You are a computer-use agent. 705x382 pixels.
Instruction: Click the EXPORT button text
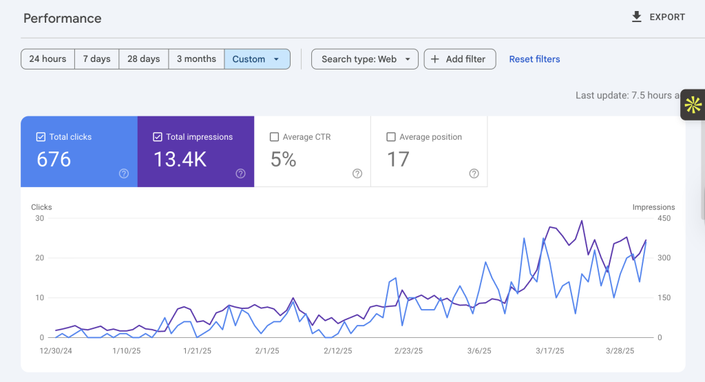(667, 17)
